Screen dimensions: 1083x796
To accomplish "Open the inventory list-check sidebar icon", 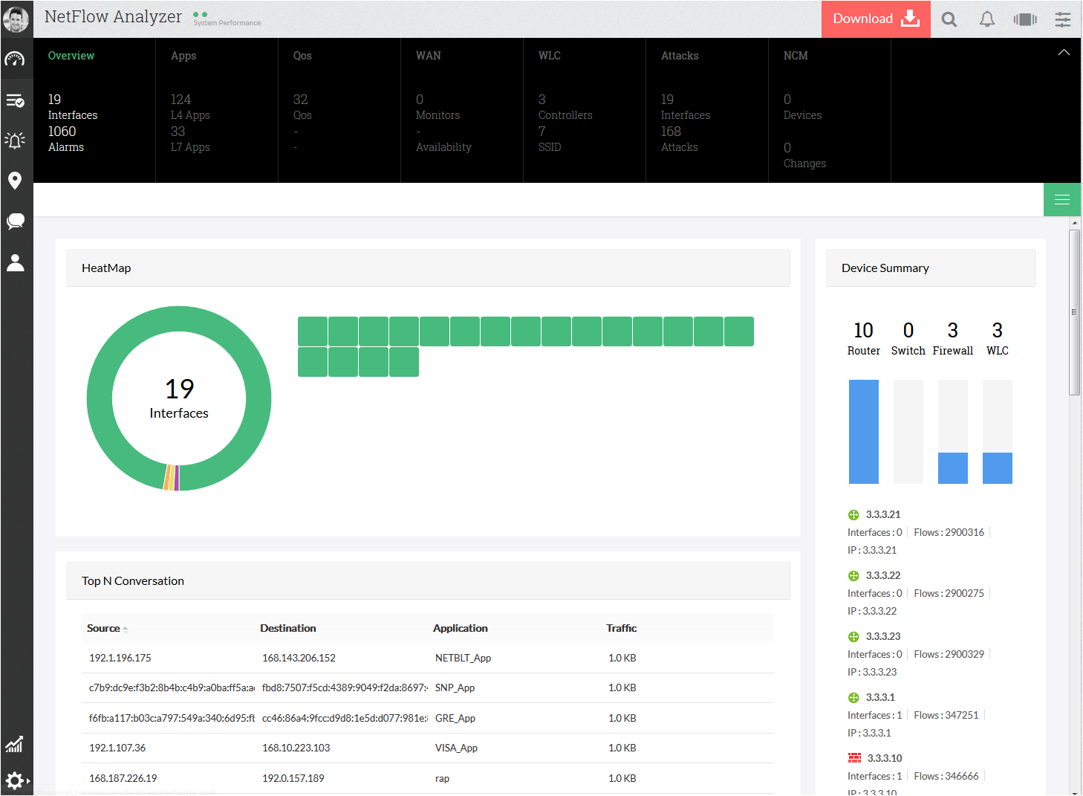I will click(15, 100).
